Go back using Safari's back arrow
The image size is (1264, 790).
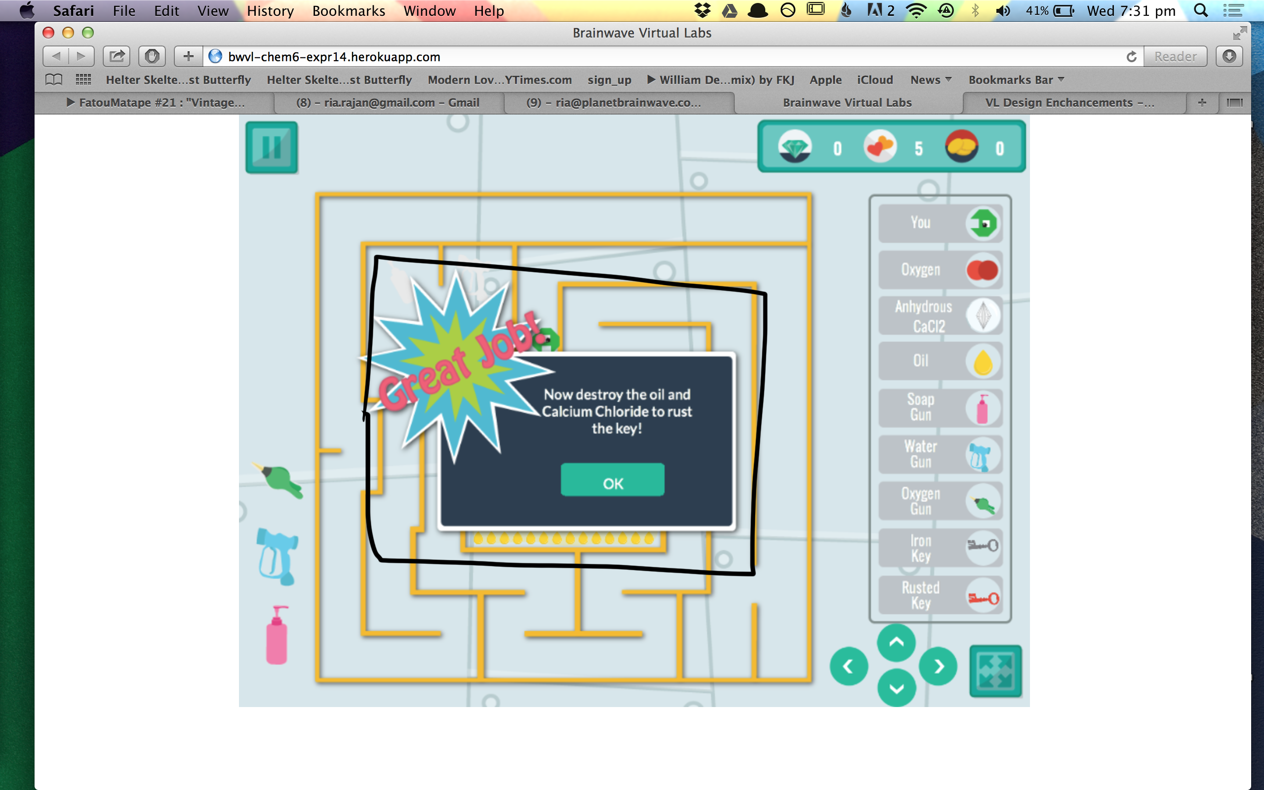click(56, 56)
